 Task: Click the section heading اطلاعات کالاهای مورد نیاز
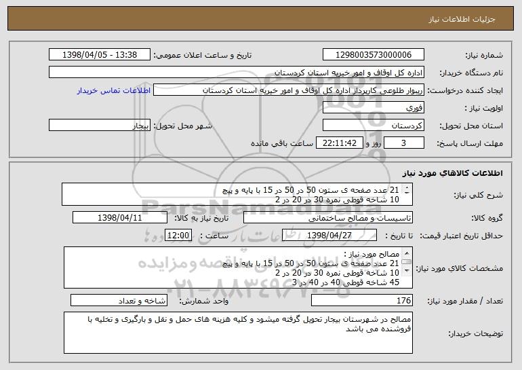point(453,173)
